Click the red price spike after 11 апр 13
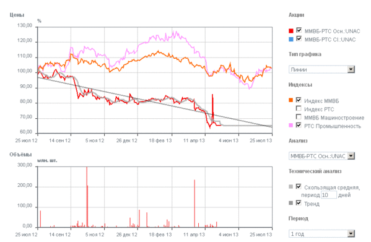 [212, 106]
